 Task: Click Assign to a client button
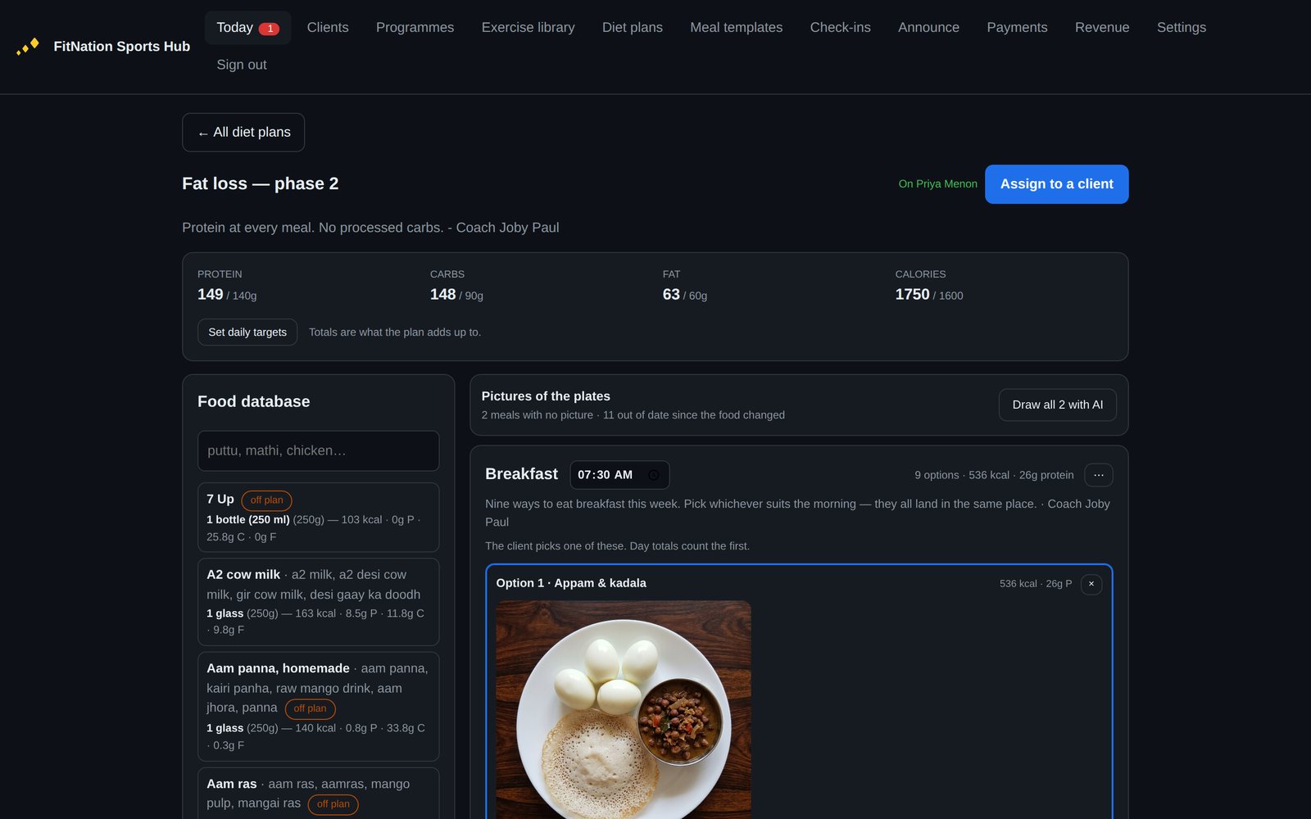click(1056, 184)
